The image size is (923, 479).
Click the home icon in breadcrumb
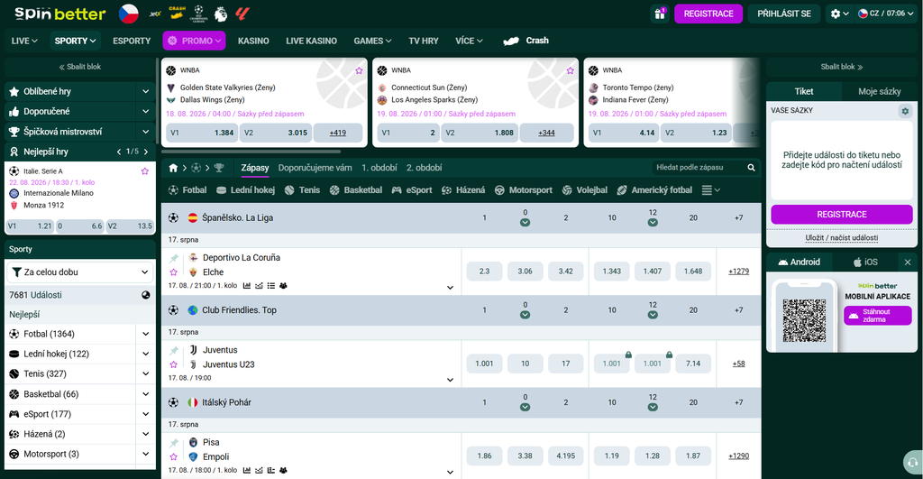[x=173, y=168]
